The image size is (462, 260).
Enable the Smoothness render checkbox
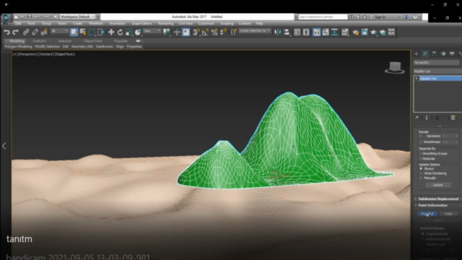click(421, 142)
